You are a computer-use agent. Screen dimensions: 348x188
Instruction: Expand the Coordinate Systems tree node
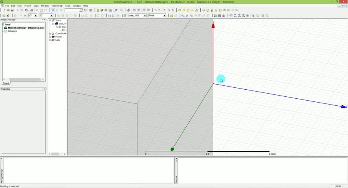pos(50,33)
